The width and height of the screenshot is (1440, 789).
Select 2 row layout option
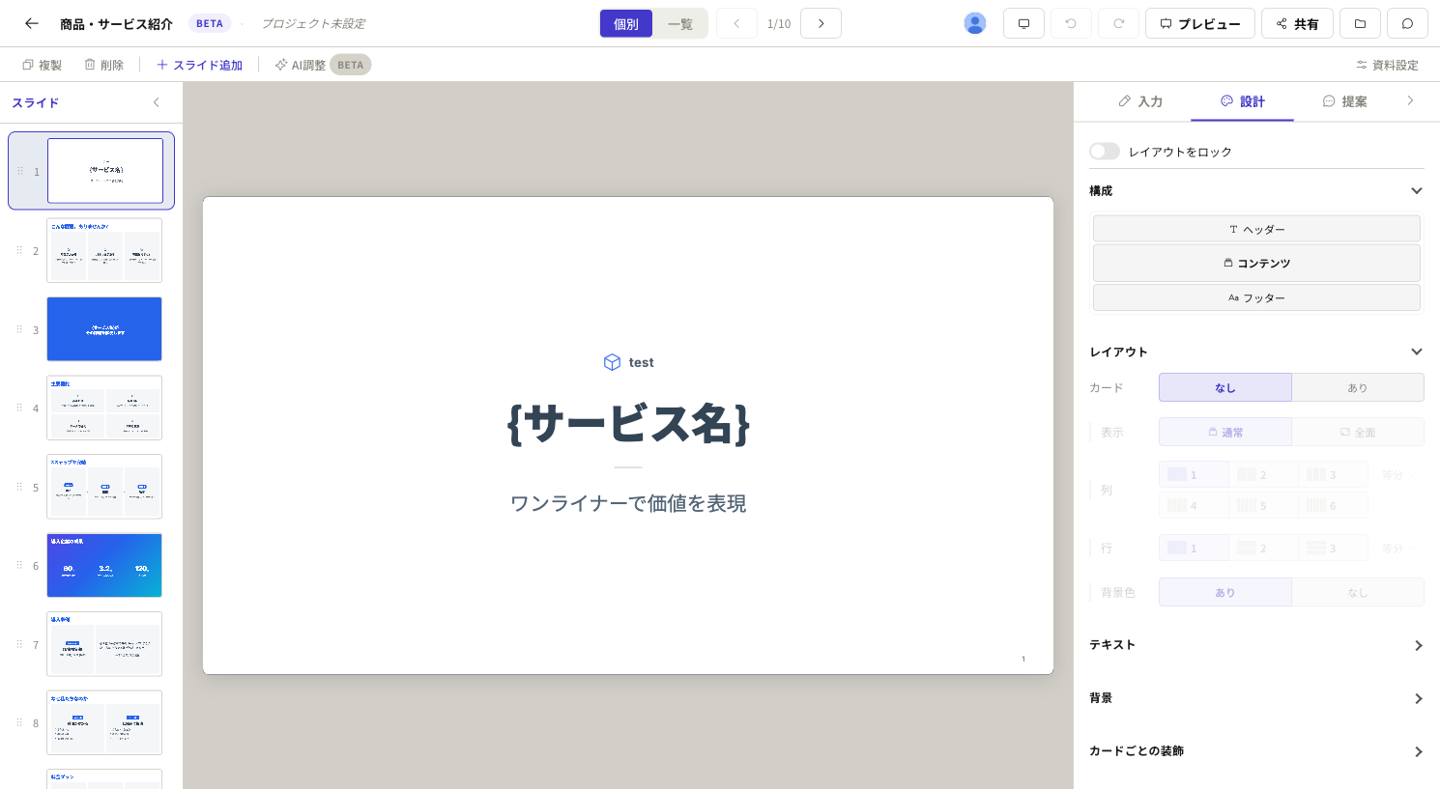click(1263, 548)
